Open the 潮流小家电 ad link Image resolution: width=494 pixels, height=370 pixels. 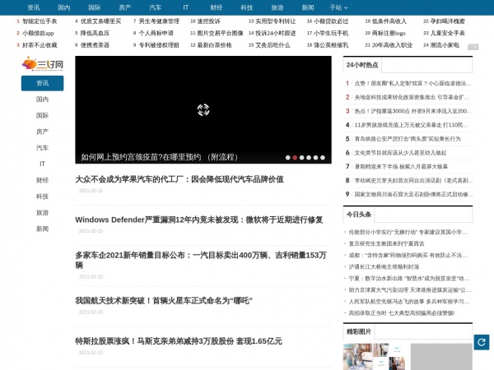tap(445, 45)
